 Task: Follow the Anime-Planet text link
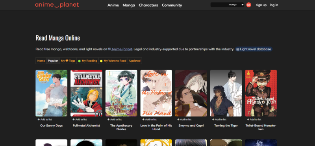pyautogui.click(x=122, y=49)
